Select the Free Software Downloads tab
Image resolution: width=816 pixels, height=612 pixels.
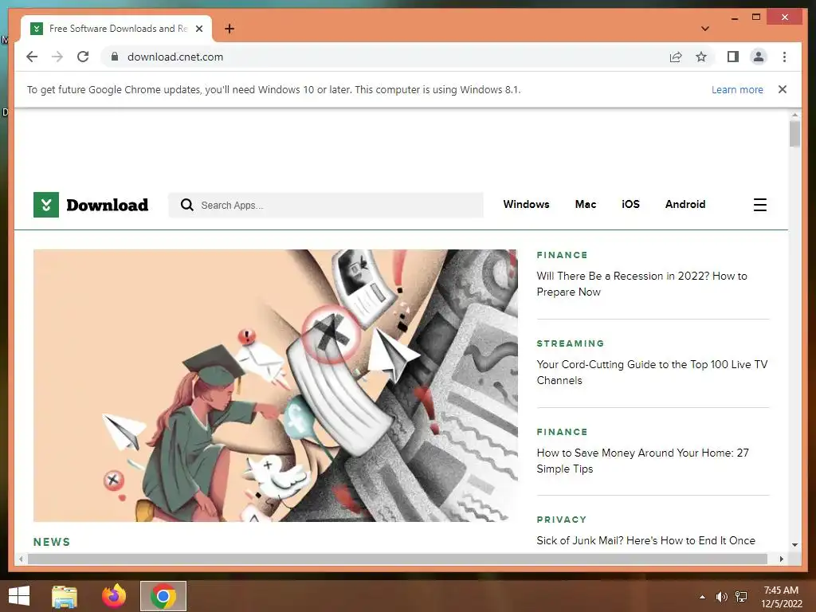click(x=116, y=29)
